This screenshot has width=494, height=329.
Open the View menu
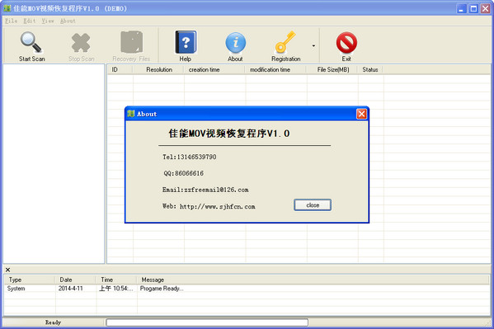[48, 21]
